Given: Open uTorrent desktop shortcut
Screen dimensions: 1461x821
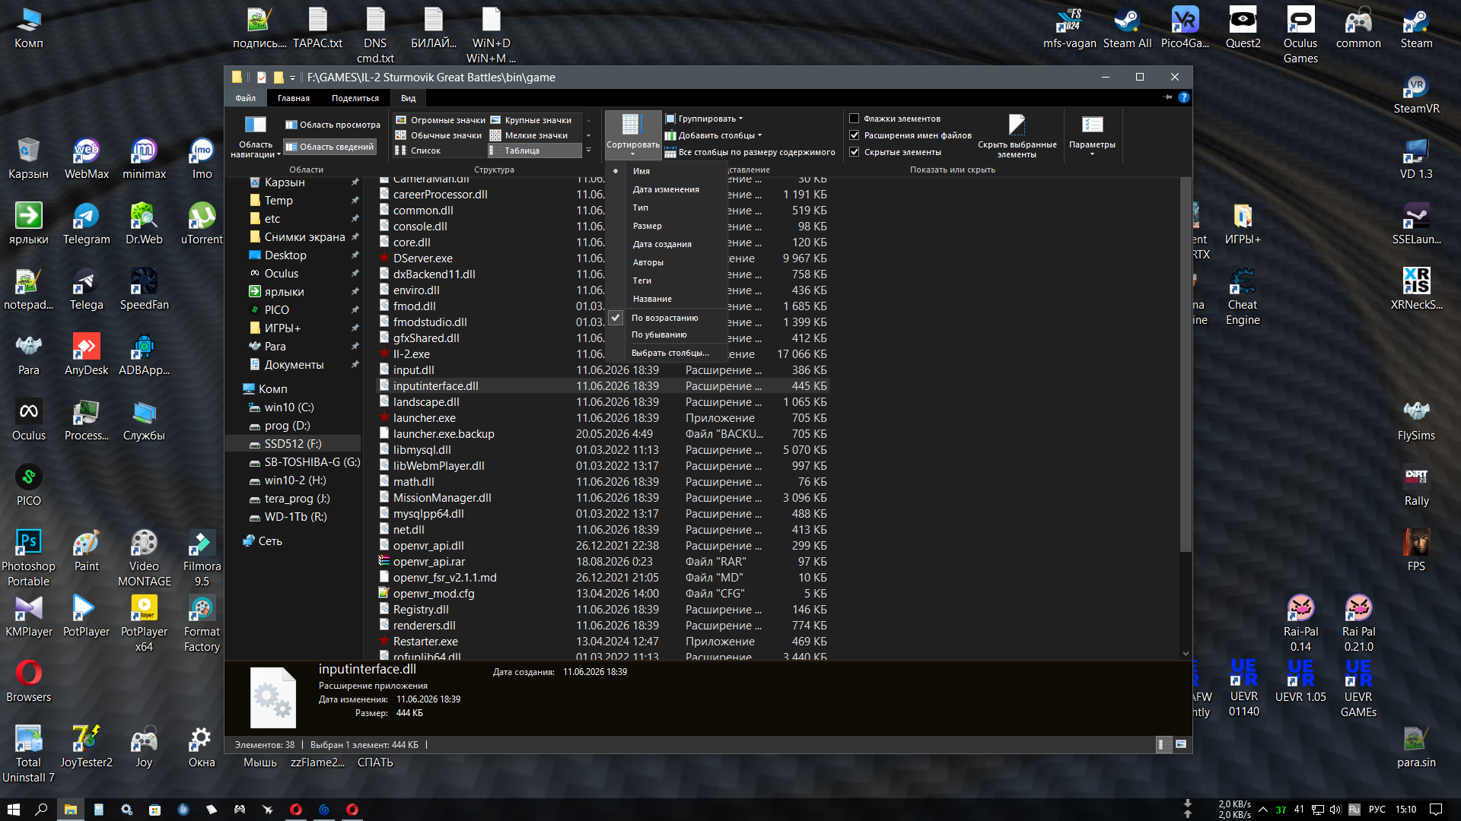Looking at the screenshot, I should (202, 224).
